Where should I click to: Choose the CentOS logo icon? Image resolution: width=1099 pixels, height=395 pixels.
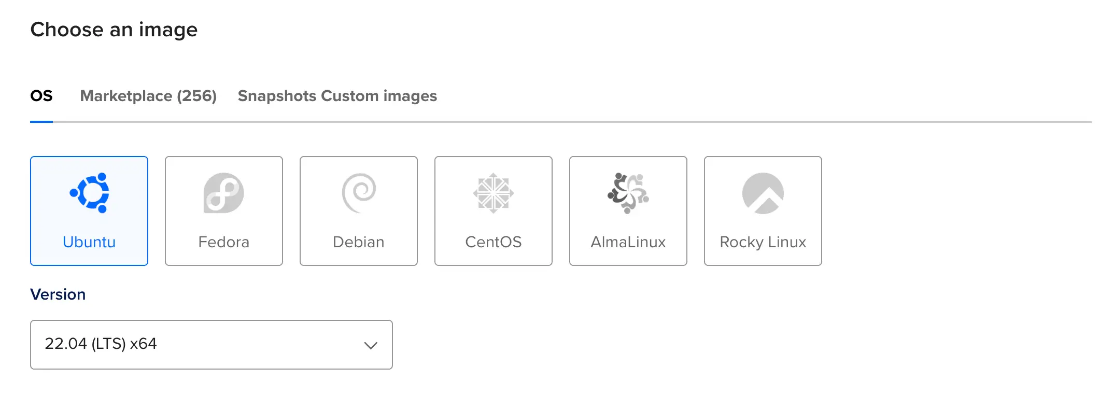click(494, 193)
